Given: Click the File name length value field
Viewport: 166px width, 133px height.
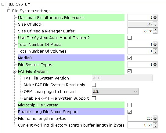Looking at the screenshot, I should 140,118.
